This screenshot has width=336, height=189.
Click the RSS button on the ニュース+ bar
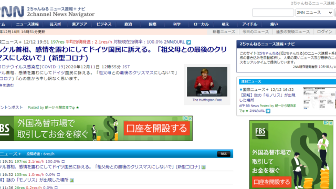click(x=224, y=154)
